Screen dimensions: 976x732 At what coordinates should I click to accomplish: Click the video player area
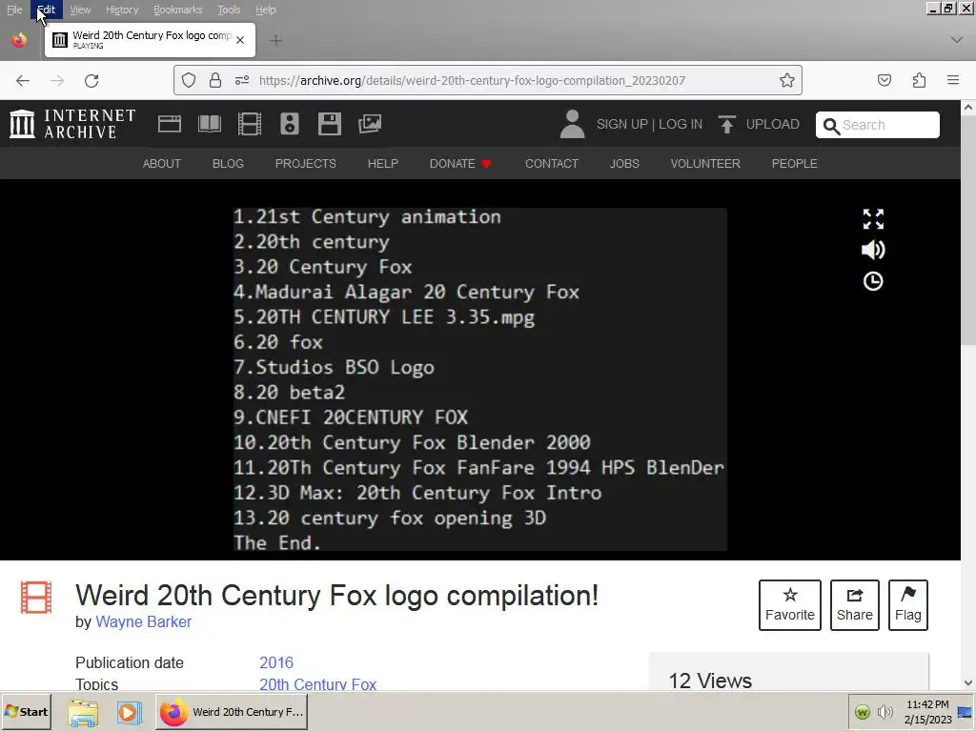point(480,379)
